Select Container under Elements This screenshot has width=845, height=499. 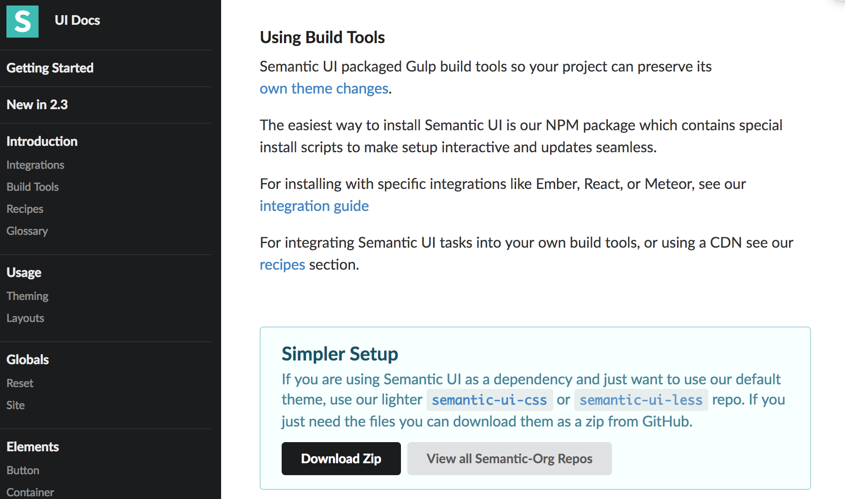tap(30, 492)
